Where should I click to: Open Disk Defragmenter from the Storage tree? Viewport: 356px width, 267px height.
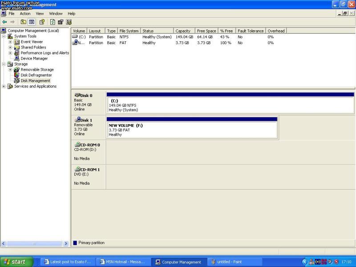pyautogui.click(x=36, y=75)
